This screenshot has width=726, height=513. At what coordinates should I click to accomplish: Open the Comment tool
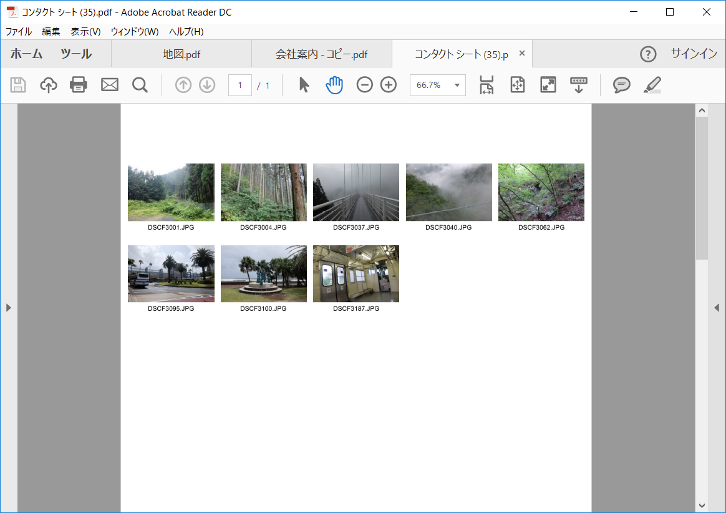[621, 84]
